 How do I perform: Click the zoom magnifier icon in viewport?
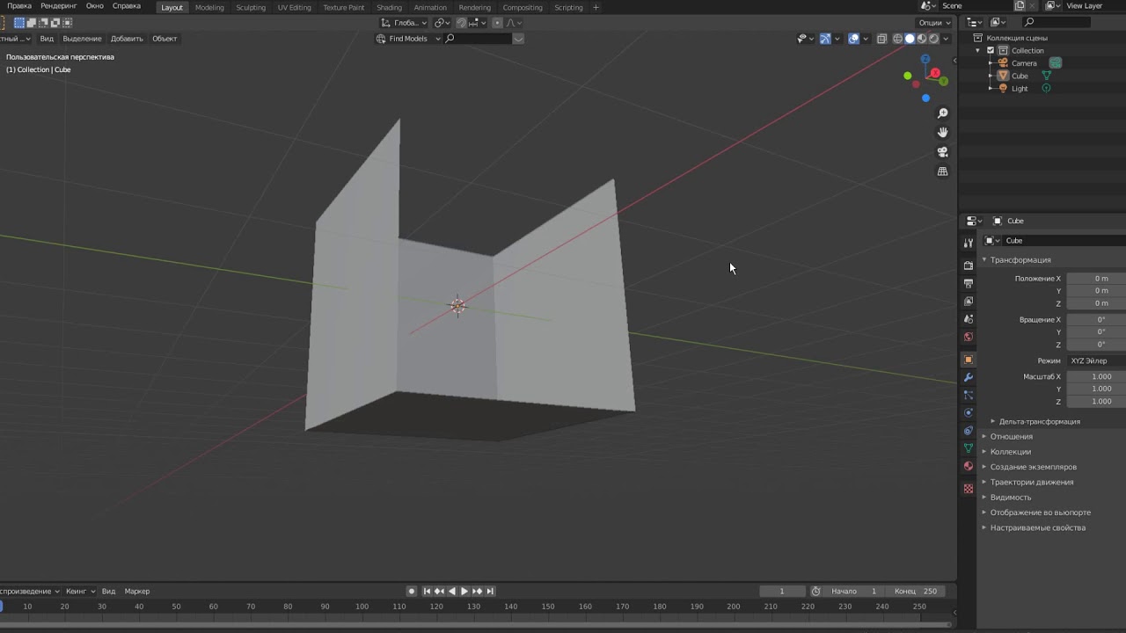943,113
